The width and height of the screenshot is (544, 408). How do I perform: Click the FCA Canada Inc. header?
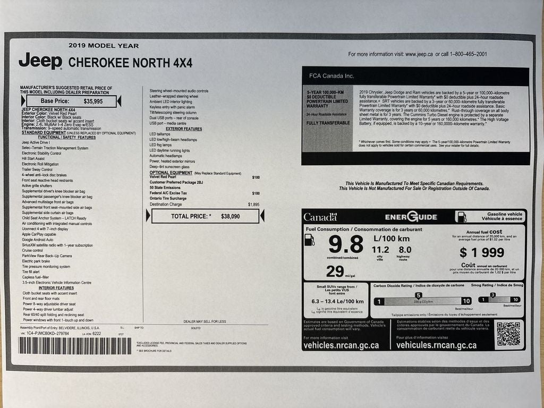tap(331, 76)
